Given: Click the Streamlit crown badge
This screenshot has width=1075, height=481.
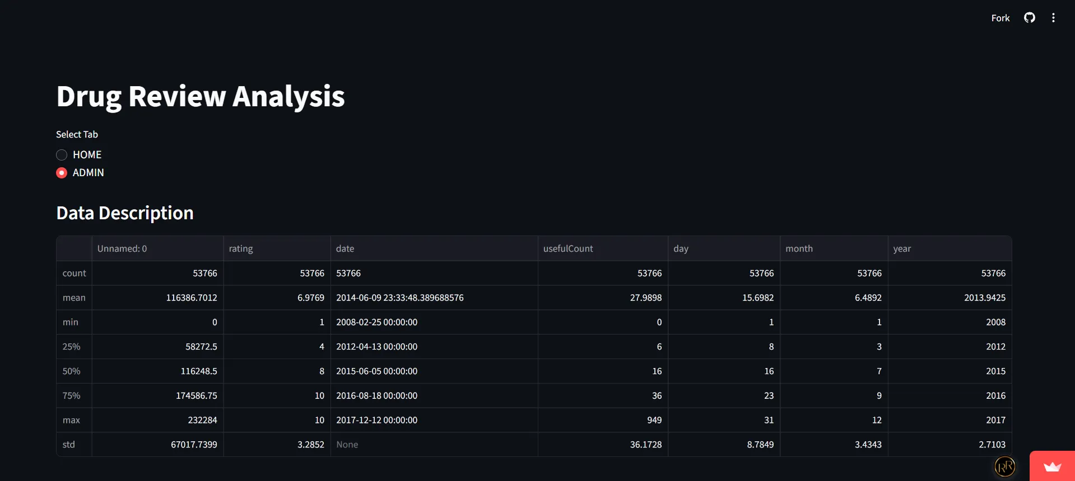Looking at the screenshot, I should pyautogui.click(x=1052, y=466).
